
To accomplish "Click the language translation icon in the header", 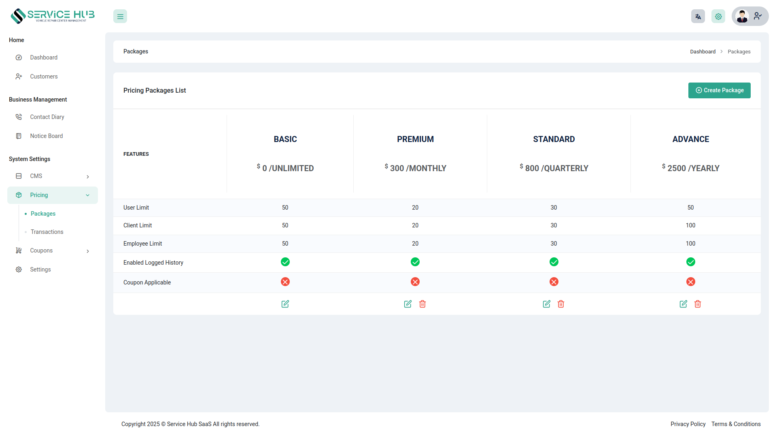I will pyautogui.click(x=698, y=16).
